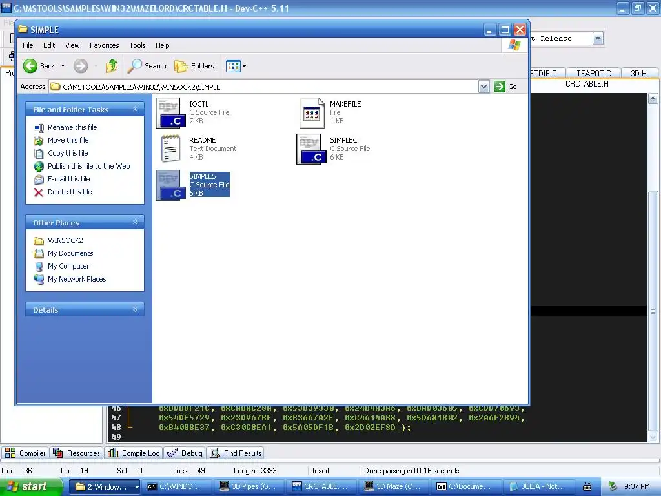661x496 pixels.
Task: Open the Compiler tab in Dev-C++
Action: [x=25, y=453]
